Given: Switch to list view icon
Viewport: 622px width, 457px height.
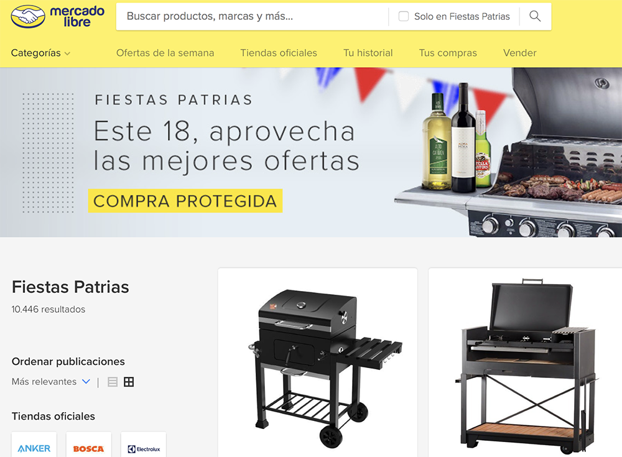Looking at the screenshot, I should (113, 382).
